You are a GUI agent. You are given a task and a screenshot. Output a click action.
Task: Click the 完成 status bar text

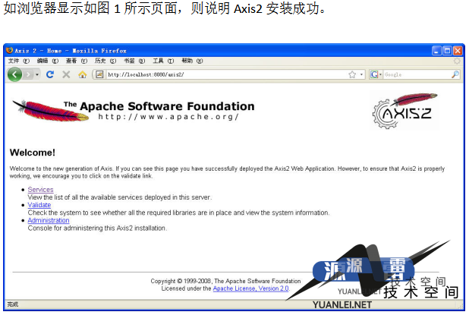(x=13, y=304)
